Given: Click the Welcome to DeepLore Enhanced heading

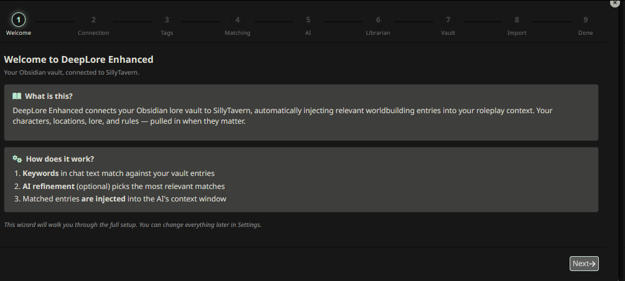Looking at the screenshot, I should click(x=78, y=60).
